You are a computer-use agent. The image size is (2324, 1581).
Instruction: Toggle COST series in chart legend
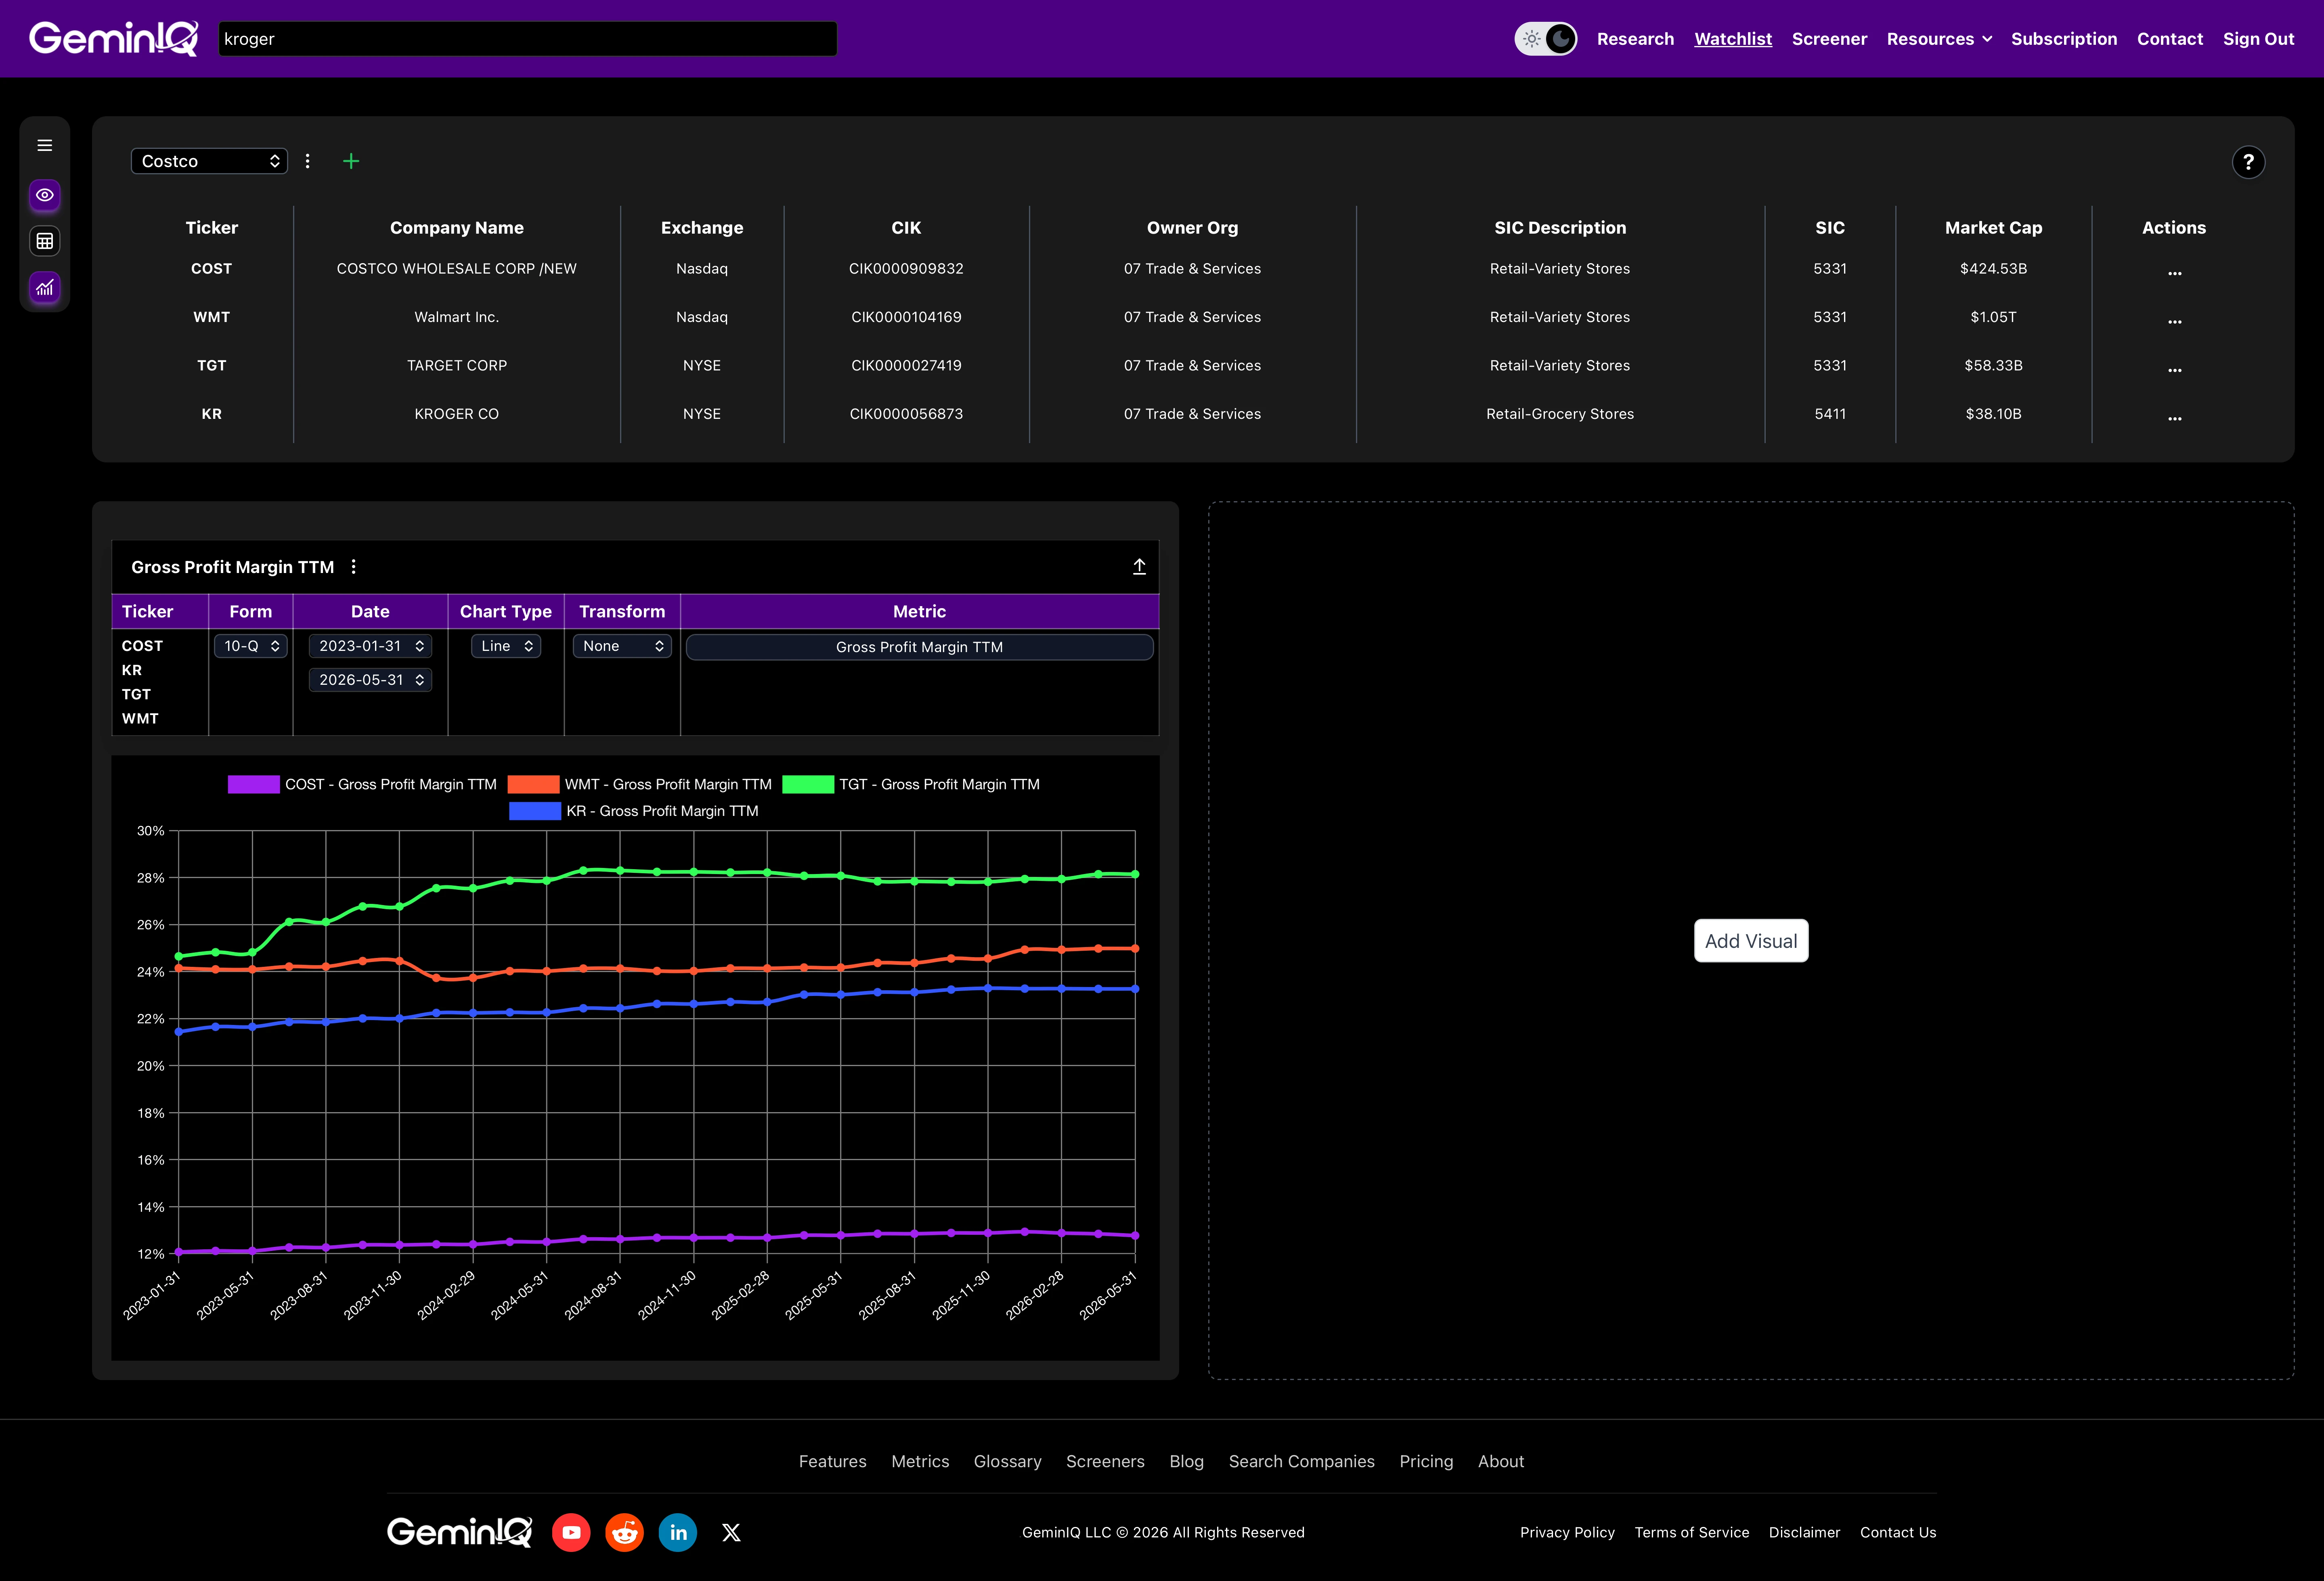point(362,784)
